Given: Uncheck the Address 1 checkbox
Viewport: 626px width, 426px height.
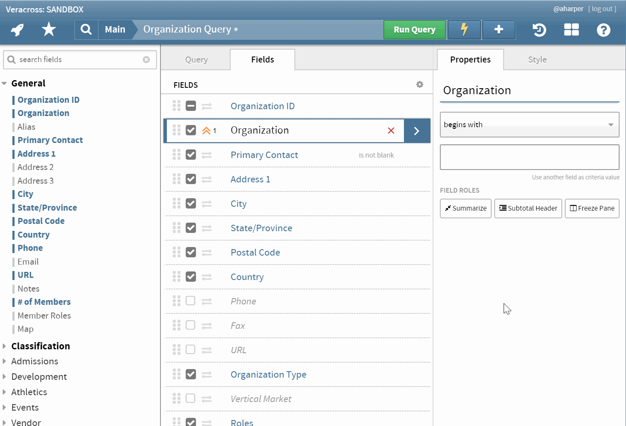Looking at the screenshot, I should coord(191,179).
